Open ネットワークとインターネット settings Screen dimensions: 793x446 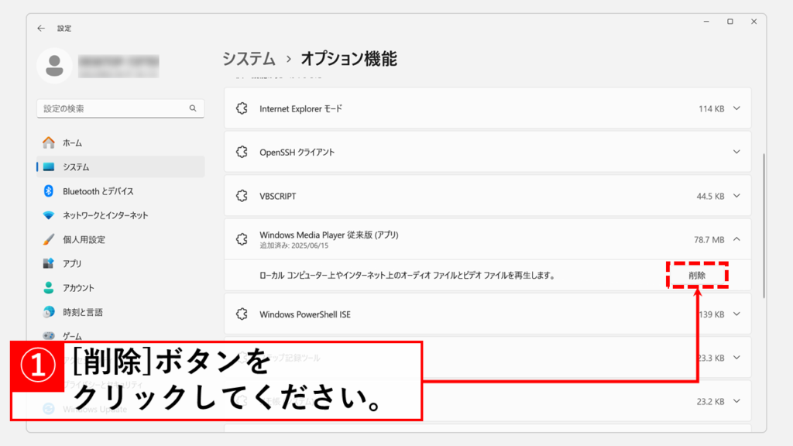(120, 215)
